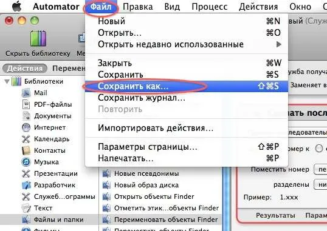The image size is (327, 231).
Task: Select the Интернет category icon
Action: (26, 127)
